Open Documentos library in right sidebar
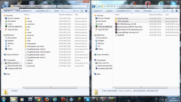This screenshot has width=181, height=102. coord(102,38)
